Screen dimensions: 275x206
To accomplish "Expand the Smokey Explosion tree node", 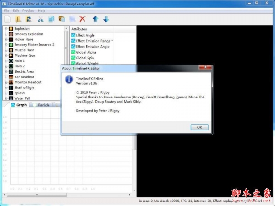I will coord(6,34).
